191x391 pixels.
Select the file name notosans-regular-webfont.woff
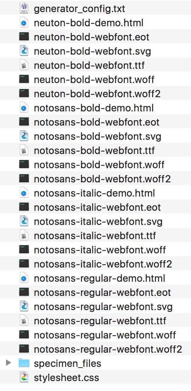point(105,336)
